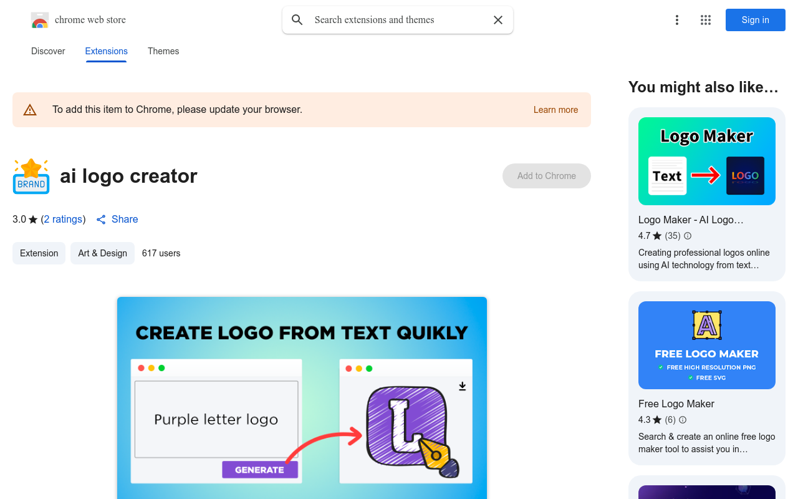Open the three-dot more options menu

tap(677, 20)
